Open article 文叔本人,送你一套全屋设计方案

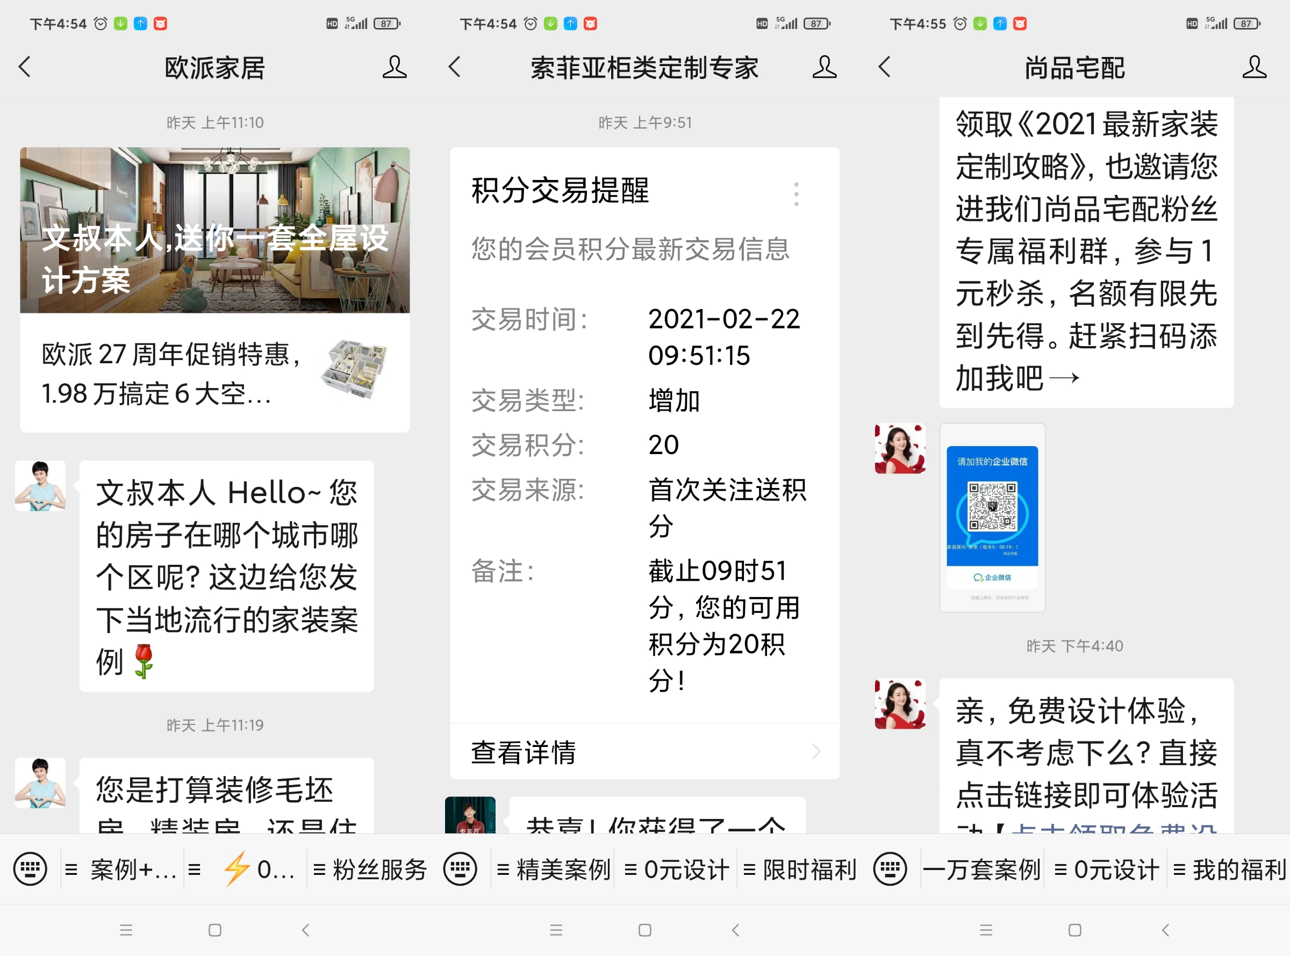214,231
